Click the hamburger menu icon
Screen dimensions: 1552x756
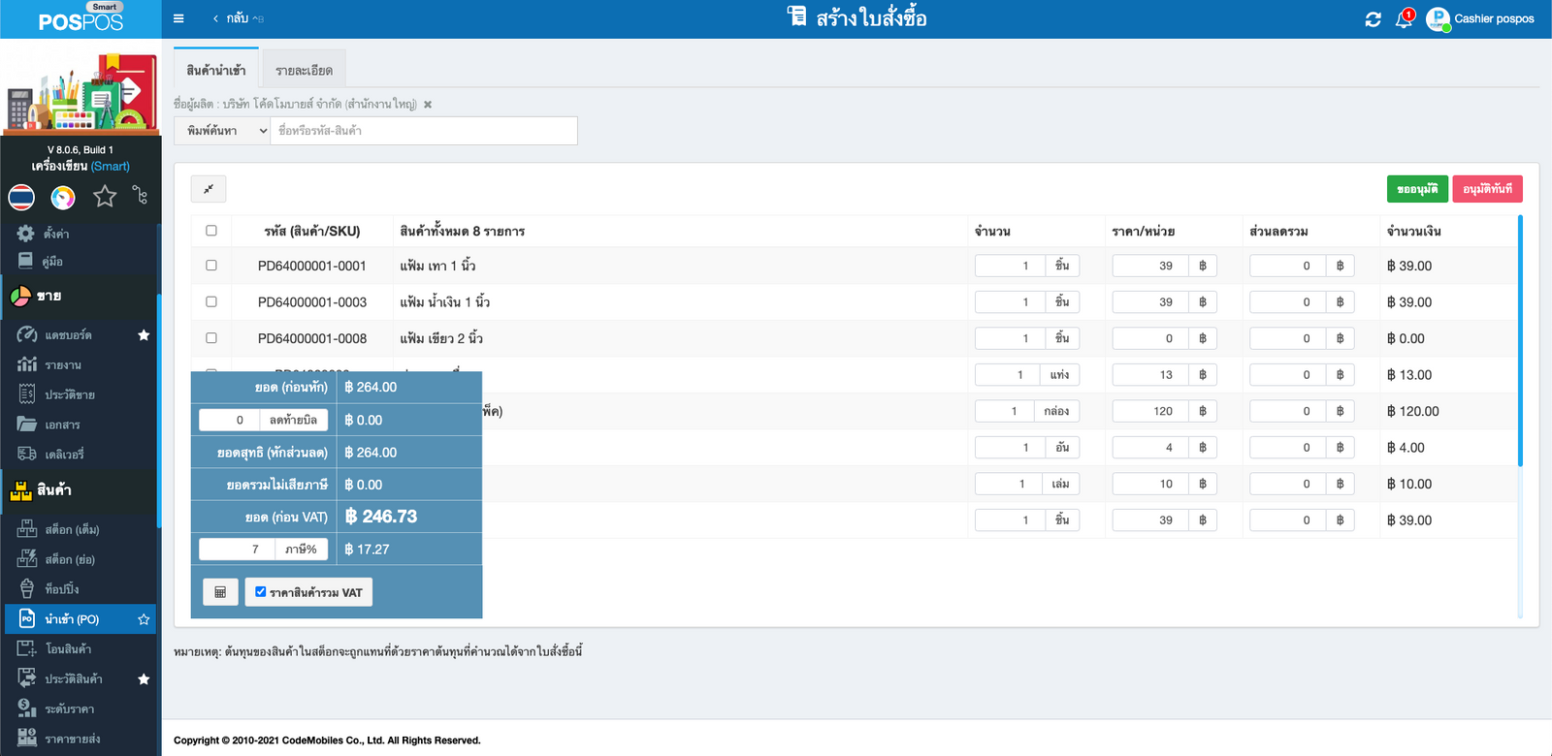178,18
